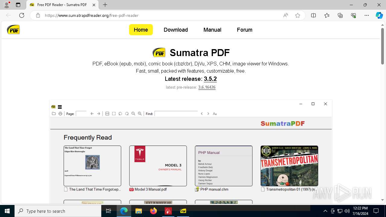Click the Read aloud icon
Image resolution: width=386 pixels, height=217 pixels.
click(286, 15)
